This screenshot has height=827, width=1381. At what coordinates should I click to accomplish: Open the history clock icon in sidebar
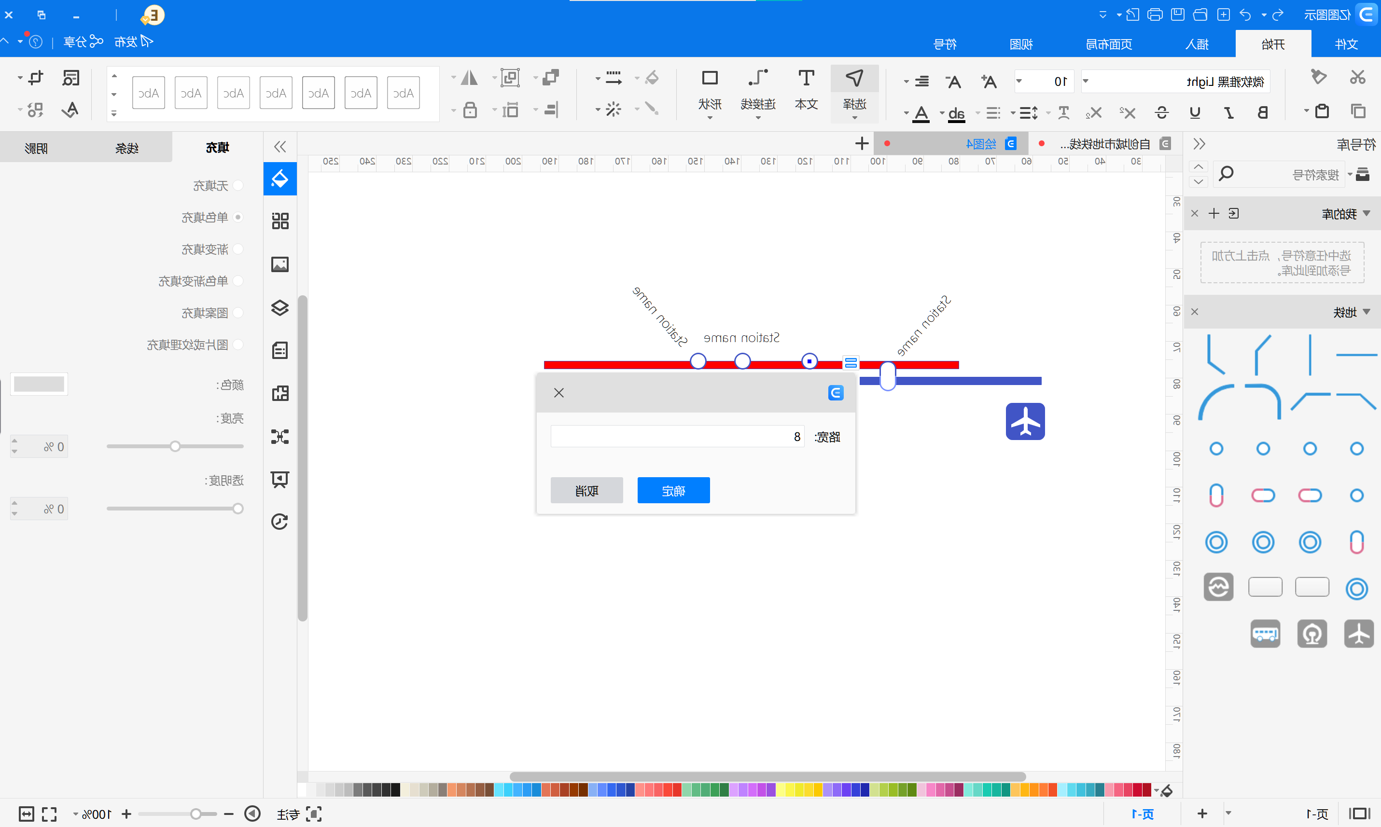pos(280,522)
